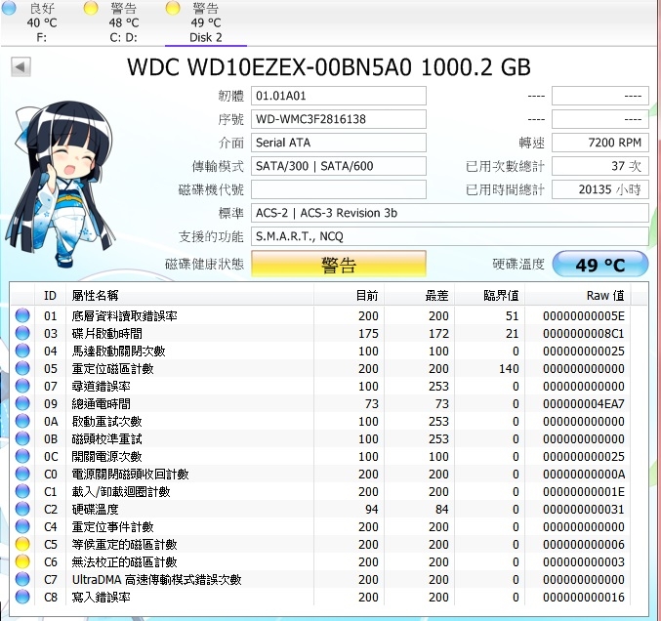Viewport: 661px width, 621px height.
Task: Click the Shizuku anime character image
Action: (62, 185)
